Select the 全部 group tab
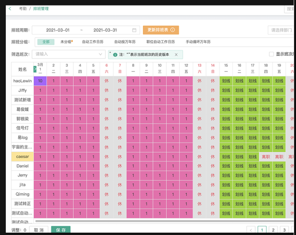This screenshot has height=235, width=296. point(46,42)
